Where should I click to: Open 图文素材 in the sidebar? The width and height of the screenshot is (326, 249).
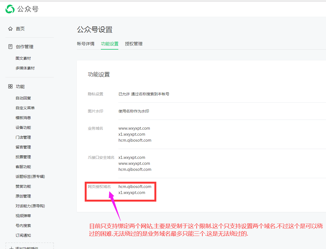click(x=23, y=58)
